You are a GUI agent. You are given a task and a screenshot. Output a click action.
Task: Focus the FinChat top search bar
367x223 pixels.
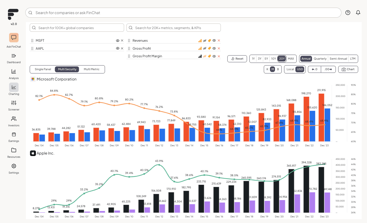(x=183, y=13)
